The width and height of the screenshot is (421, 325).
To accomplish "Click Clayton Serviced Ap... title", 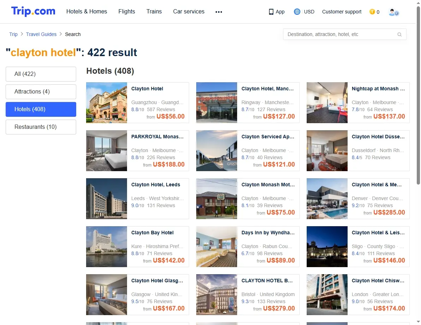I will (x=268, y=137).
